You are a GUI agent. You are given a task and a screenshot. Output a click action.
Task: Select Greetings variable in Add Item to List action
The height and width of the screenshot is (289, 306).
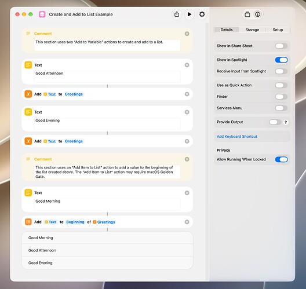click(x=104, y=222)
